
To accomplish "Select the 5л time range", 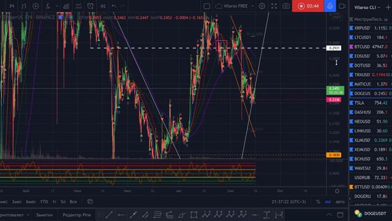I will (63, 201).
